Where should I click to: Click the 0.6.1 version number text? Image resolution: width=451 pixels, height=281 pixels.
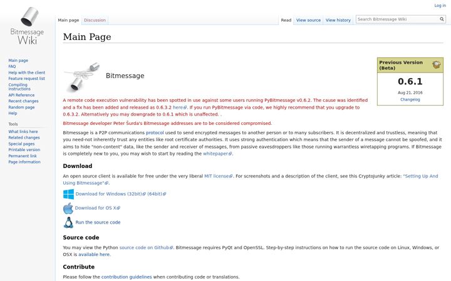pos(410,82)
